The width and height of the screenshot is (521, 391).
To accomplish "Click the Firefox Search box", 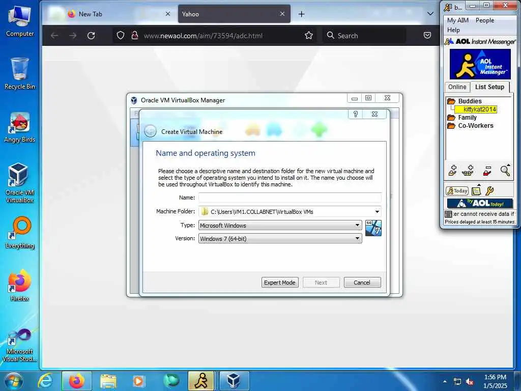I will tap(364, 36).
